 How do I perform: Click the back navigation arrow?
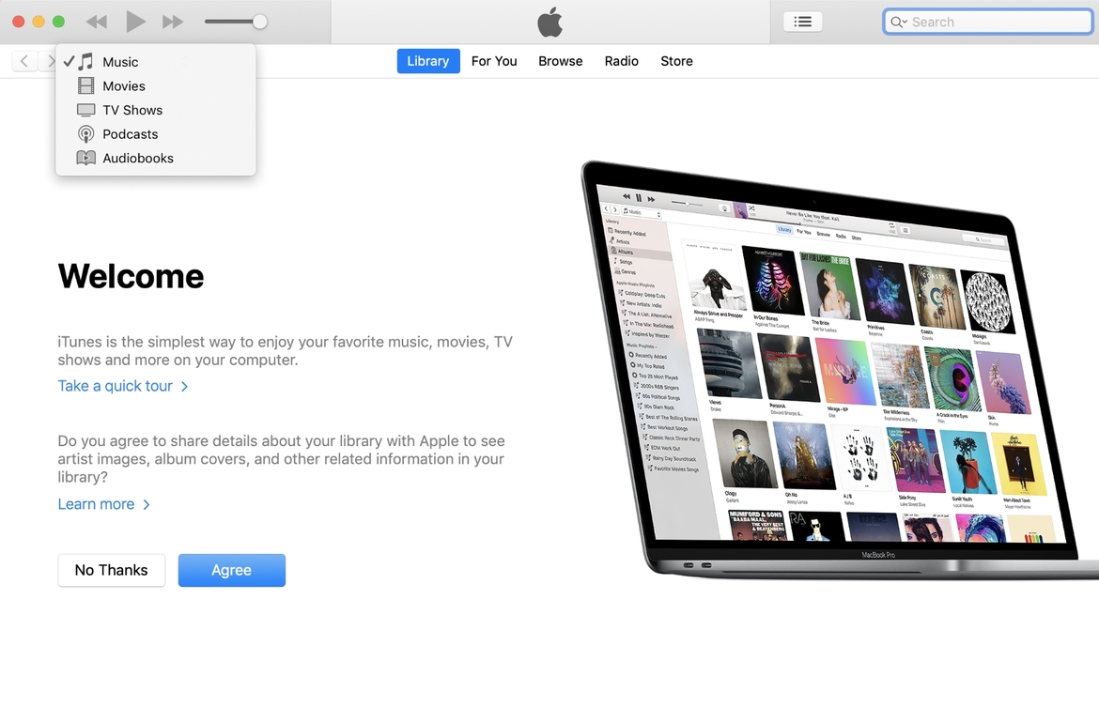click(24, 61)
